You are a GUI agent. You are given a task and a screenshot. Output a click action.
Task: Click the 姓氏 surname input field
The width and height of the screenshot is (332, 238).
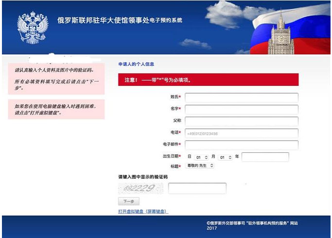[x=241, y=97]
